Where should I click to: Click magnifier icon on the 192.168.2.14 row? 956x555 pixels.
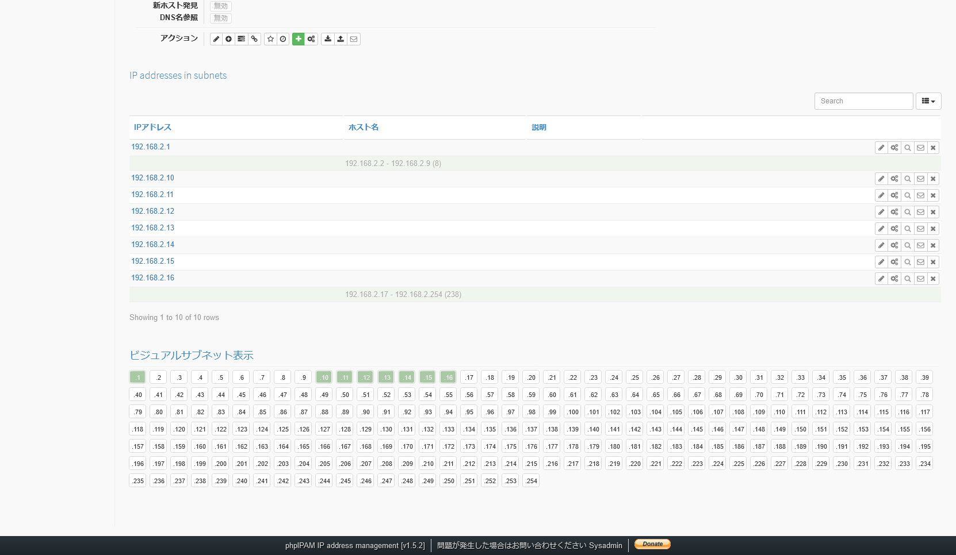pyautogui.click(x=908, y=245)
